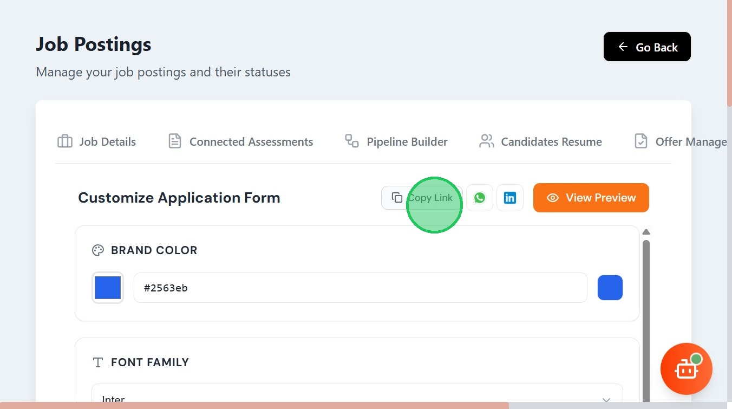Image resolution: width=732 pixels, height=409 pixels.
Task: Open the Job Details tab
Action: pyautogui.click(x=97, y=142)
